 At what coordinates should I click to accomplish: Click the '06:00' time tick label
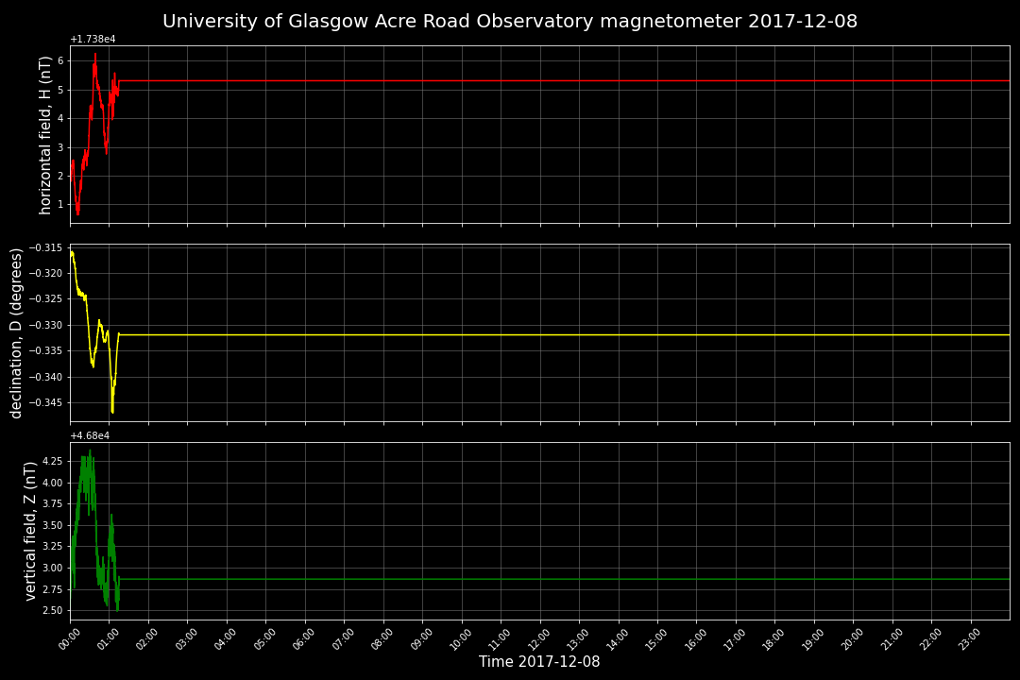click(x=304, y=640)
